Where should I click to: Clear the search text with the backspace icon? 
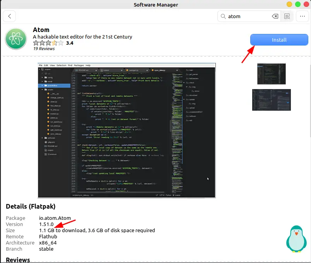click(x=275, y=16)
